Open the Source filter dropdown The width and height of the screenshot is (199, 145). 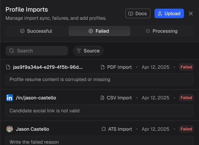[88, 51]
